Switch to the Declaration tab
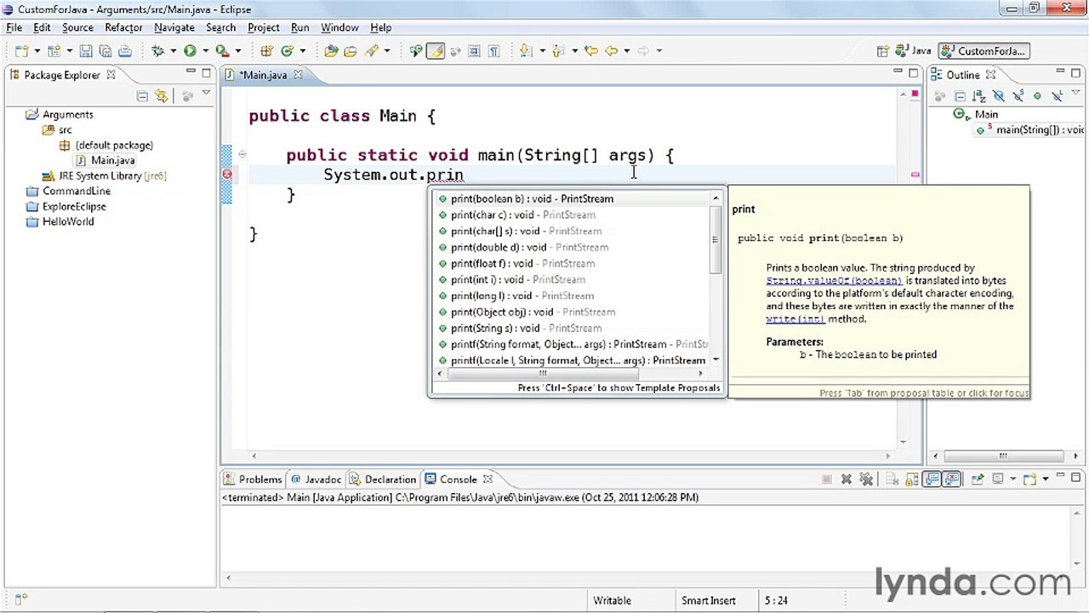The width and height of the screenshot is (1089, 613). [383, 479]
